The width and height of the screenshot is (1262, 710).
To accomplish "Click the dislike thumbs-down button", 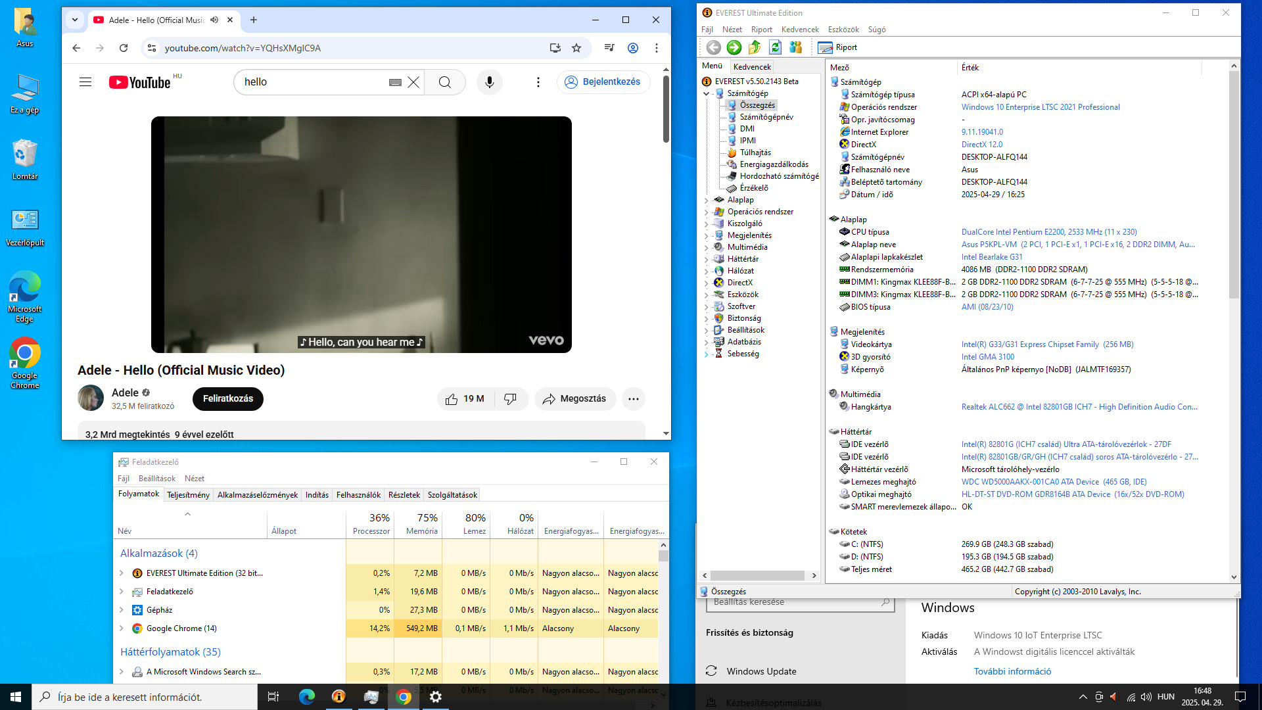I will coord(510,399).
